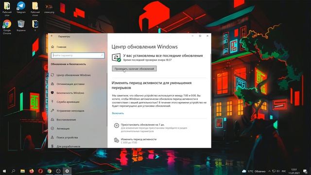Select Telegram desktop shortcut
Screen dimensions: 311x175
(x=21, y=8)
